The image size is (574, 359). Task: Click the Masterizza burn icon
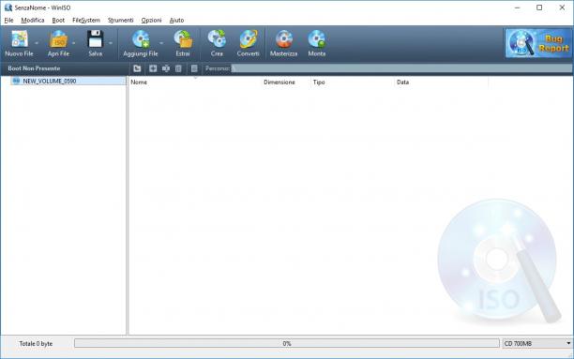283,39
